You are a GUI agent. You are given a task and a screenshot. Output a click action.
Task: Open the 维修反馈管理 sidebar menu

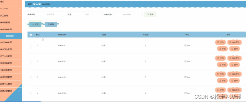[x=11, y=77]
